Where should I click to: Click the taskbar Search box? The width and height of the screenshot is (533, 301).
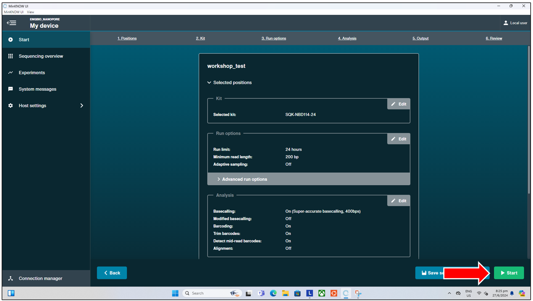(x=212, y=293)
